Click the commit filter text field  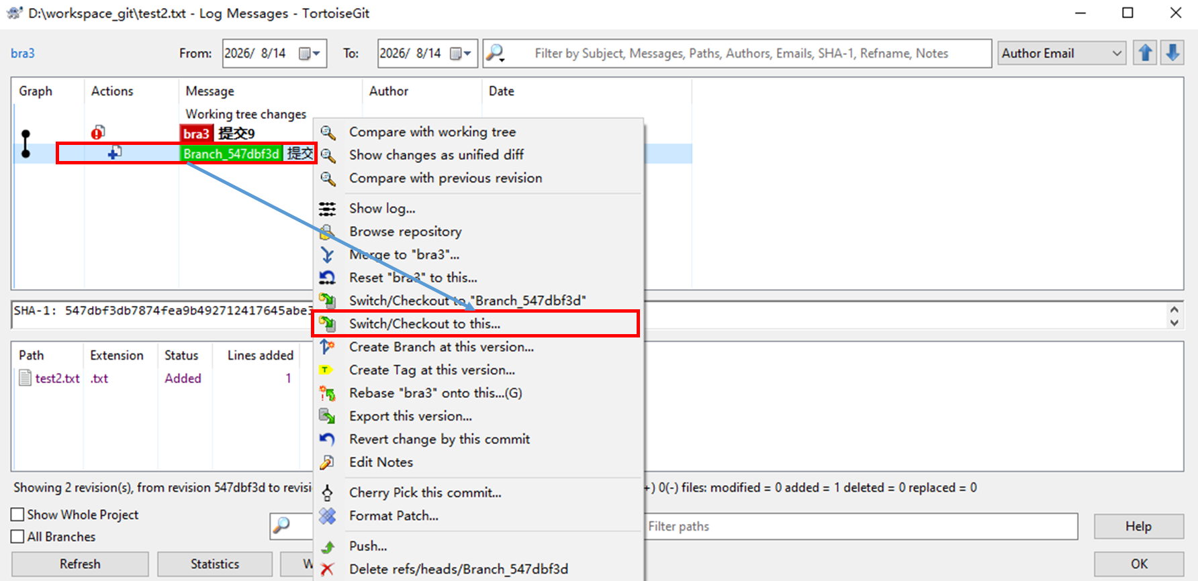[x=737, y=53]
